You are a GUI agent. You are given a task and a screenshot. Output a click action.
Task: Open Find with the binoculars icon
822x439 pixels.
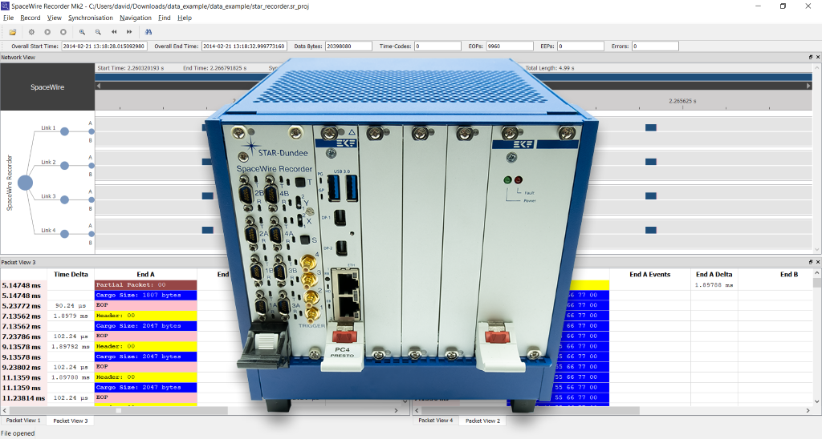tap(149, 32)
